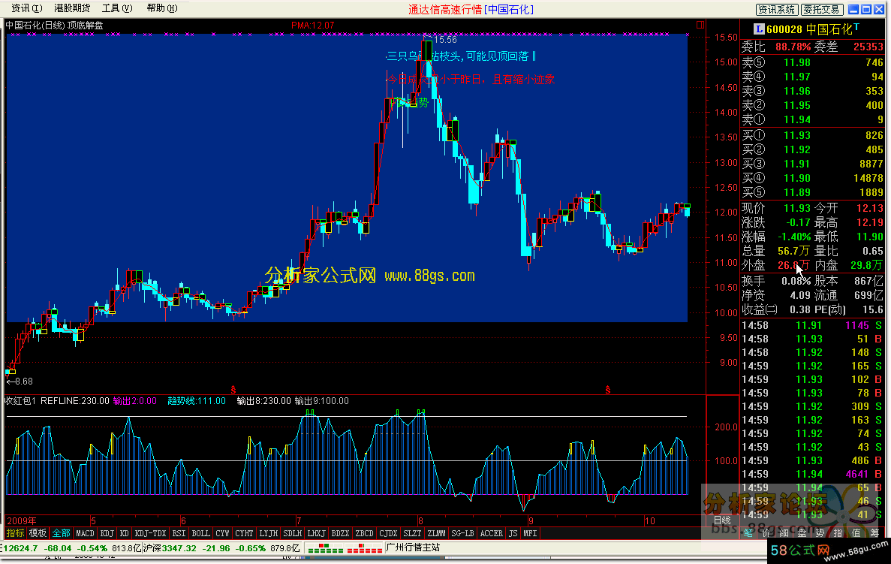This screenshot has width=891, height=564.
Task: Switch to the 模板 template mode
Action: click(x=38, y=533)
